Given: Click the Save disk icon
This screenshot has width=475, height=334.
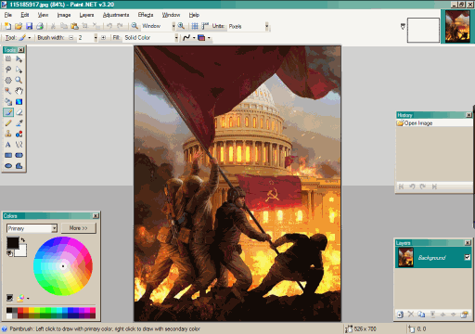Looking at the screenshot, I should click(x=29, y=26).
